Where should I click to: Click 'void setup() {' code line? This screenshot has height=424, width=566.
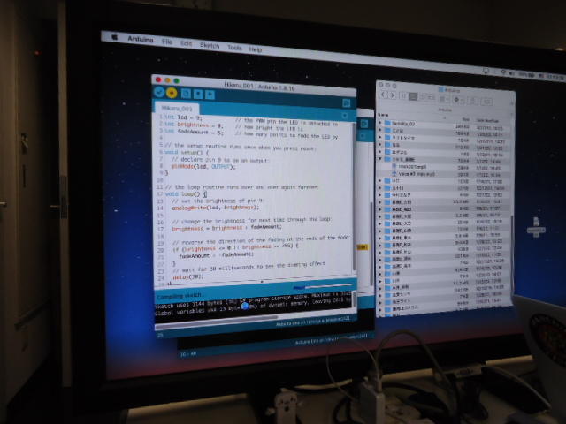[x=187, y=153]
